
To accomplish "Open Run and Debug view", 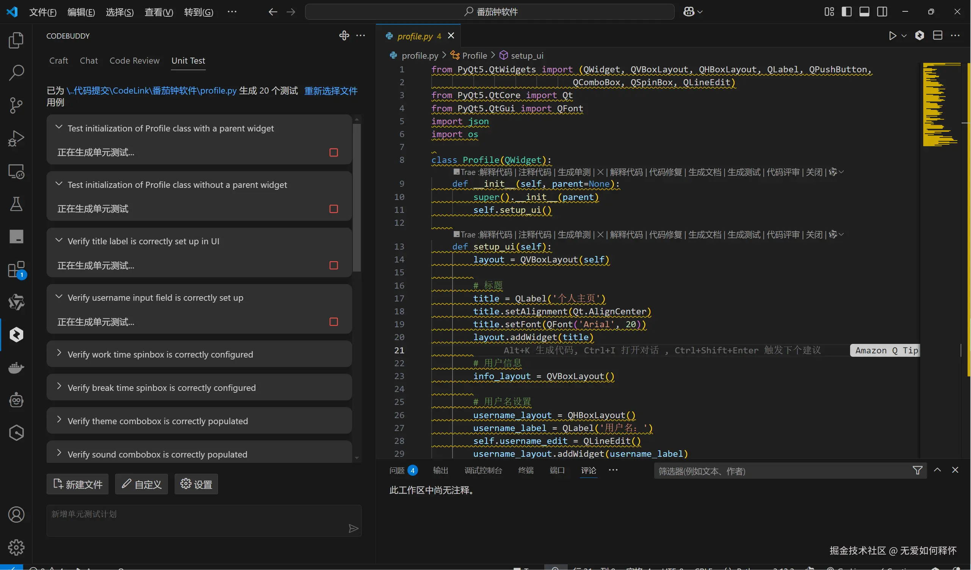I will tap(16, 138).
